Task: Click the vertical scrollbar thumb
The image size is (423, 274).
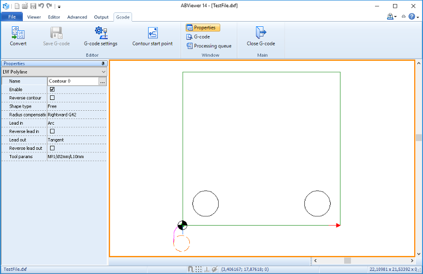Action: 419,138
